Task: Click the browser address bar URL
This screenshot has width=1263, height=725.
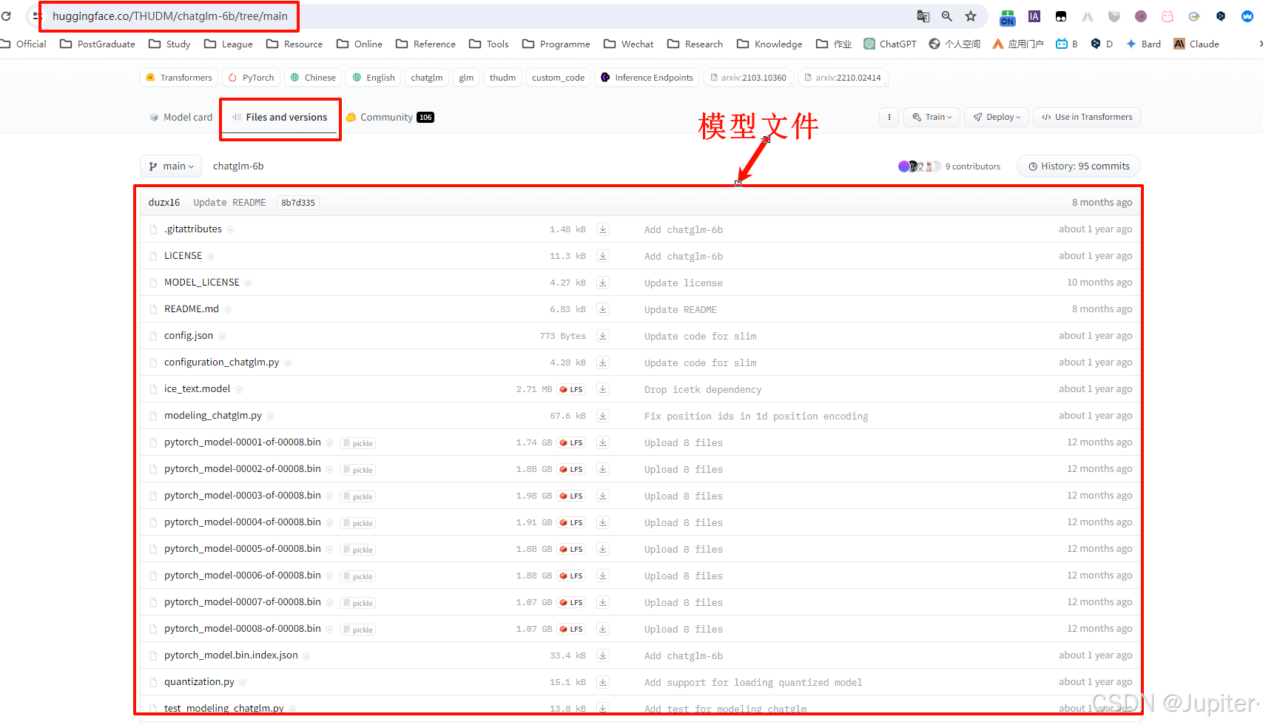Action: point(170,16)
